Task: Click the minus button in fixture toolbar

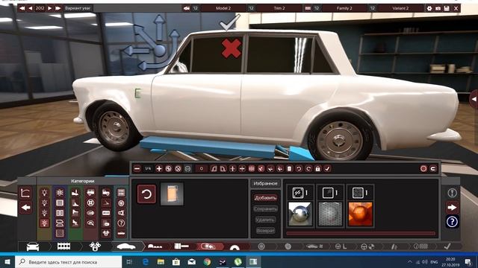Action: pos(137,169)
